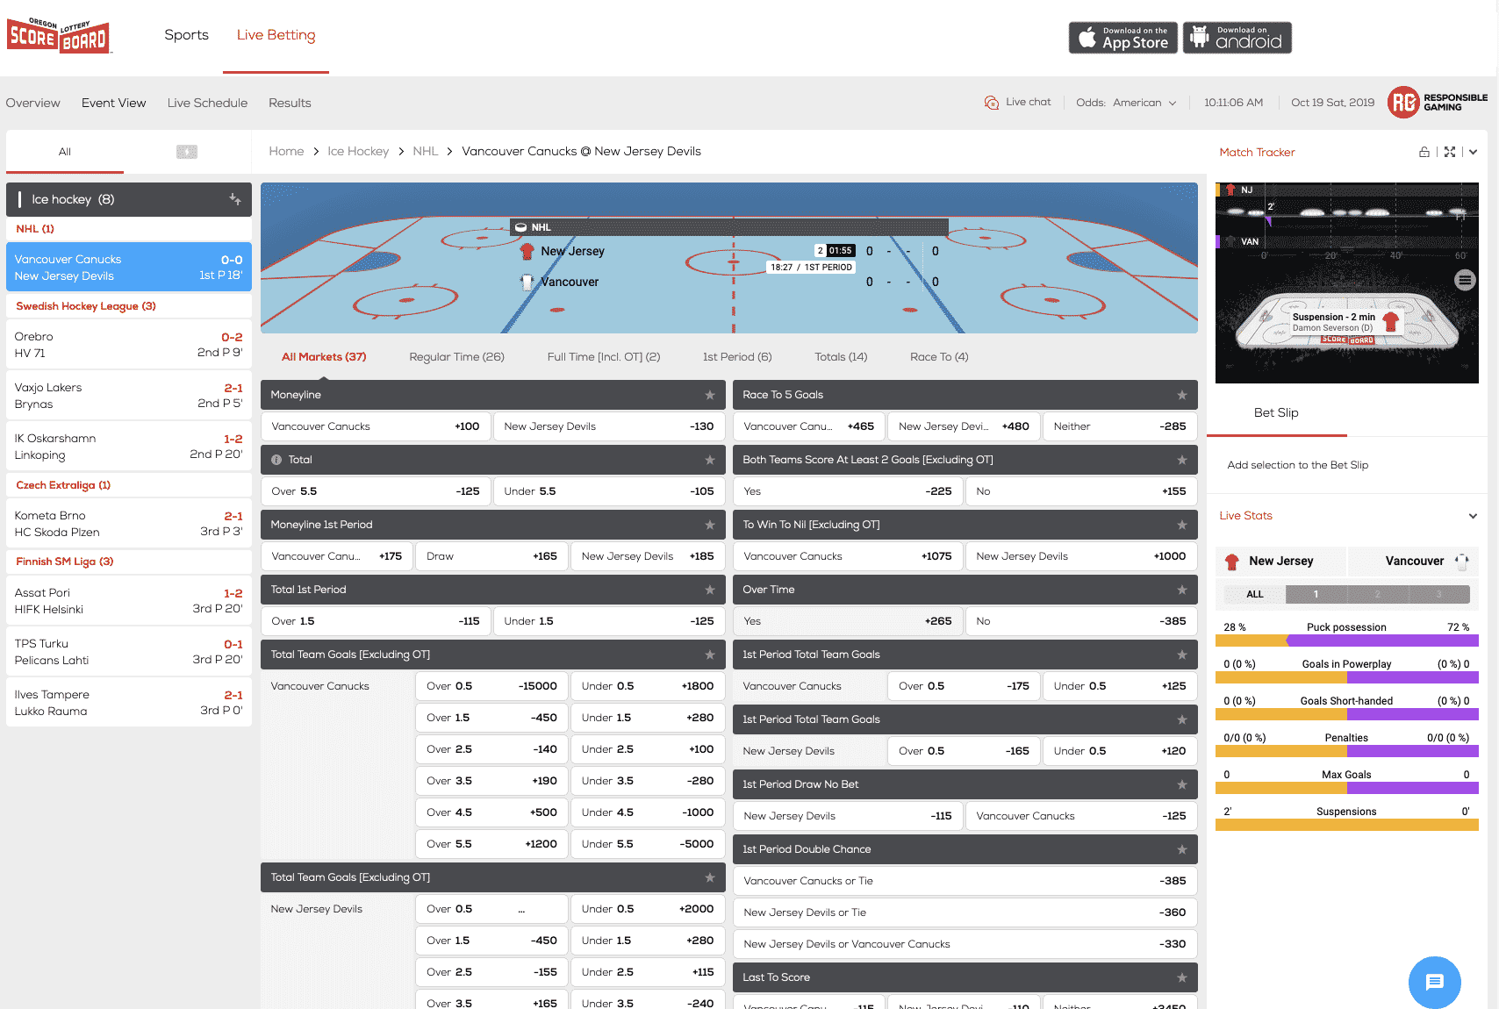Click the info icon beside Total market
The width and height of the screenshot is (1499, 1009).
[x=276, y=460]
